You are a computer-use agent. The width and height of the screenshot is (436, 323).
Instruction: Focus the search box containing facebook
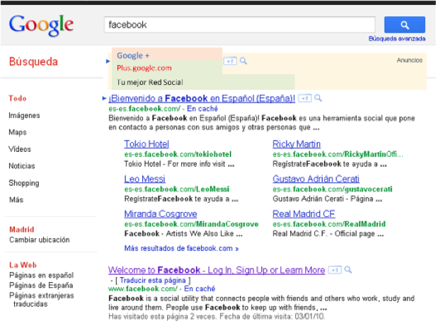(x=240, y=25)
